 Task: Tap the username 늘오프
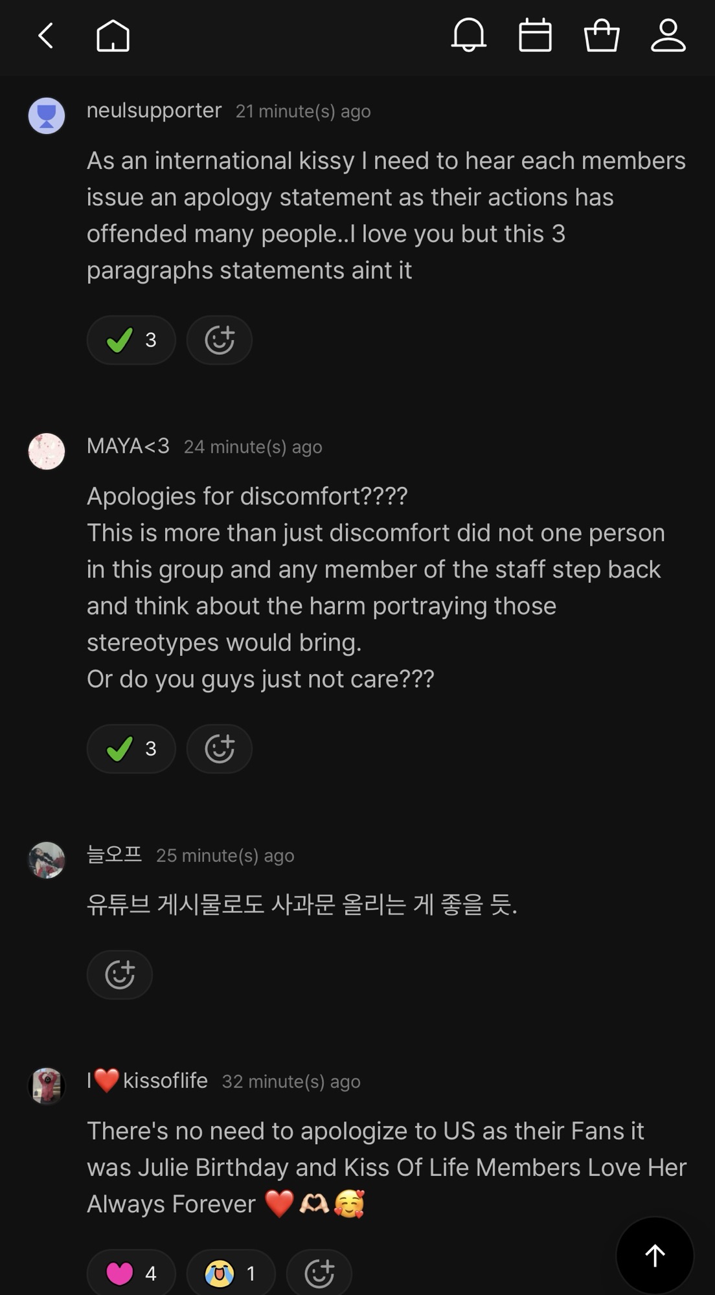click(x=114, y=855)
